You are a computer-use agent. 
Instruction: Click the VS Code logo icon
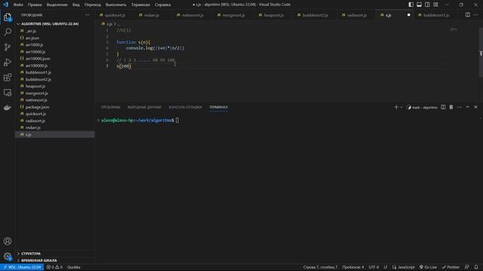pyautogui.click(x=5, y=5)
